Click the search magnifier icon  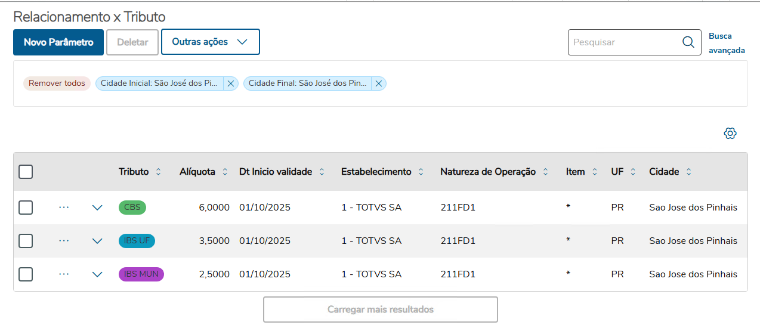(688, 42)
